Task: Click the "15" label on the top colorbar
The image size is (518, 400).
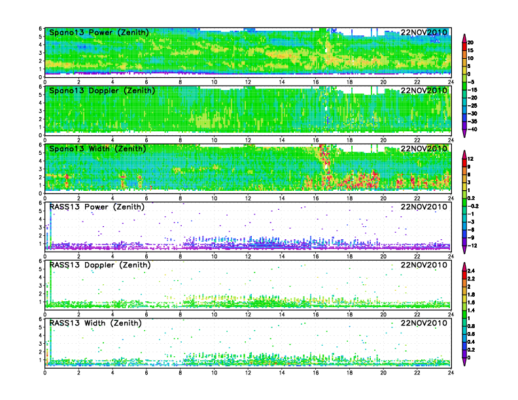Action: pos(470,50)
